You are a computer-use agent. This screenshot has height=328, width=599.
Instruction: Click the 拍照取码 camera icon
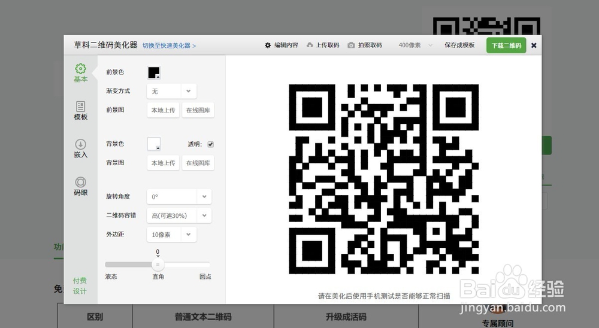(351, 45)
